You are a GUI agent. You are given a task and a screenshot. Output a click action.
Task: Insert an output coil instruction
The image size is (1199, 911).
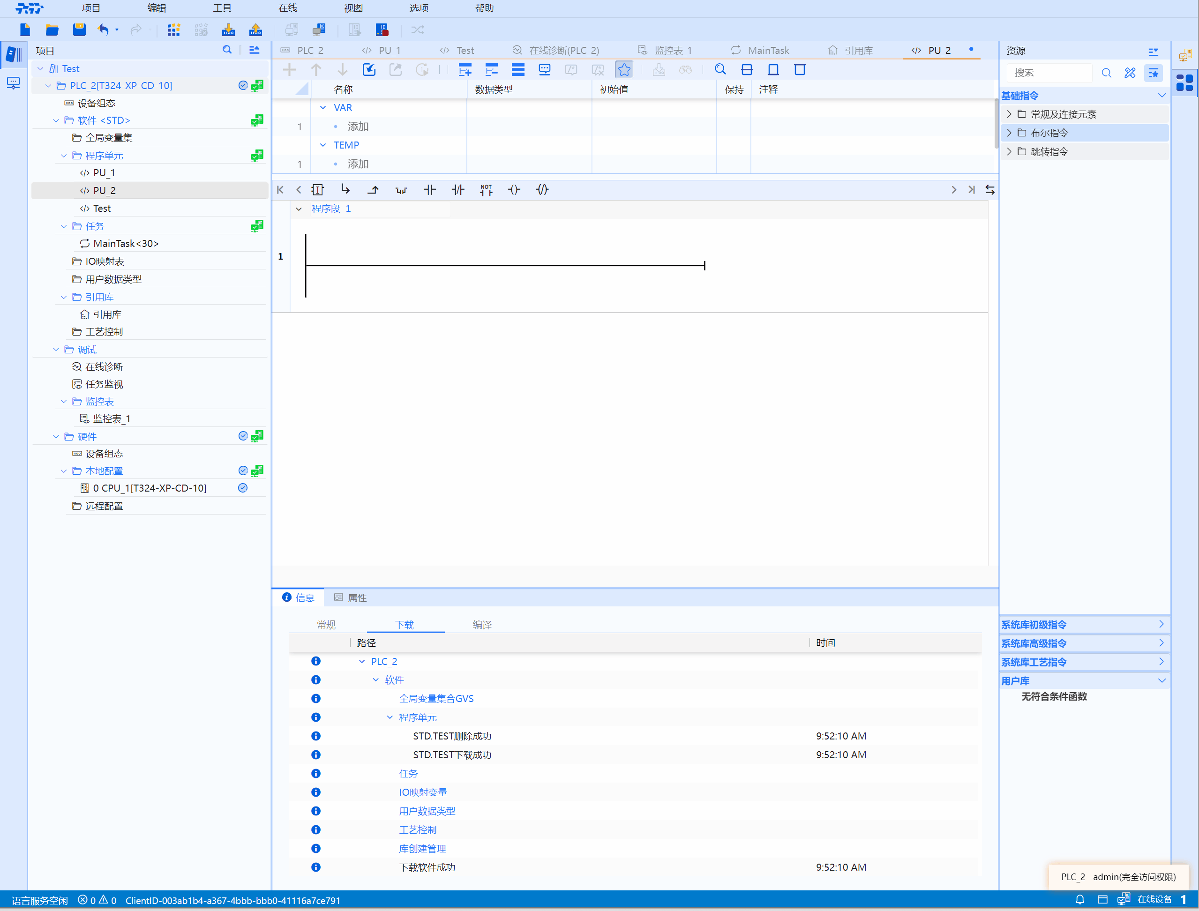point(514,190)
